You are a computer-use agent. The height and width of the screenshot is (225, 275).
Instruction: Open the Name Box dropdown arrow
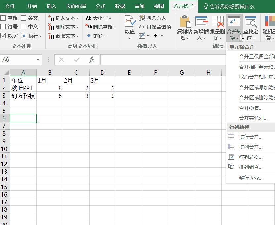[x=38, y=60]
